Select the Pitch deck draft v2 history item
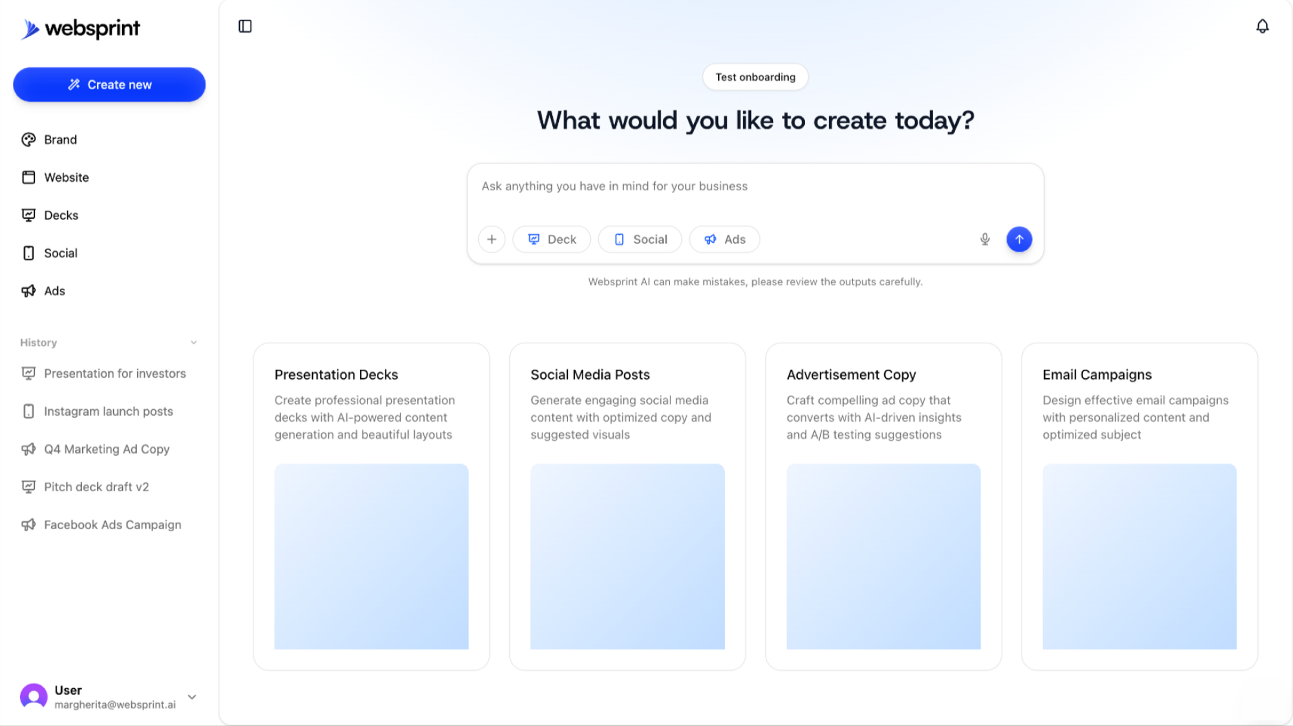The image size is (1293, 726). pyautogui.click(x=96, y=486)
